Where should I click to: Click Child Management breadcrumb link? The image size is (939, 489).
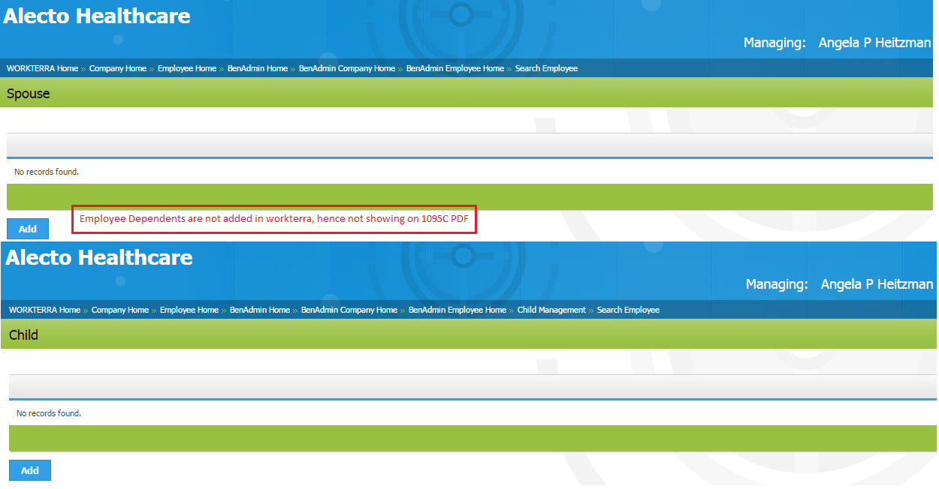[x=551, y=310]
